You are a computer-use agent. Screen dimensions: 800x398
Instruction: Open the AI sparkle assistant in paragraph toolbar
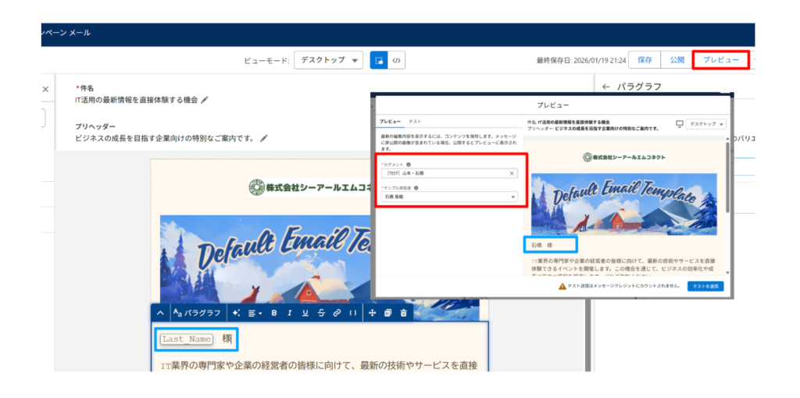pyautogui.click(x=236, y=313)
